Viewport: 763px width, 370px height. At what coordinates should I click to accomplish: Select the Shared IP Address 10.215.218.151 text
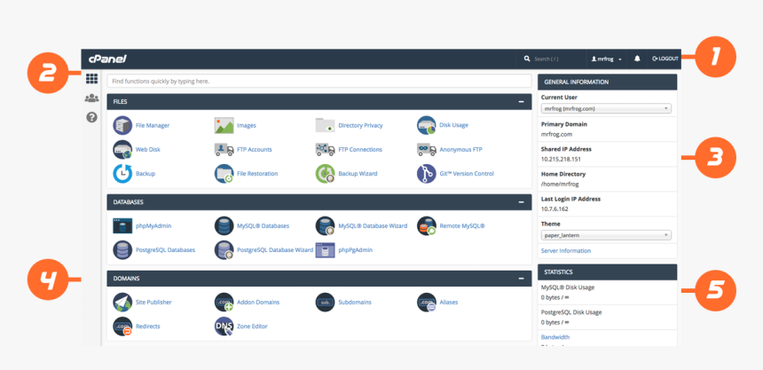561,159
